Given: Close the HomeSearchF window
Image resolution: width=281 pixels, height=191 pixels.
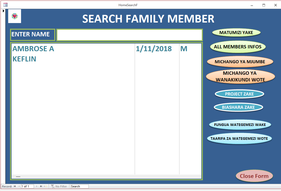Looking at the screenshot, I should (x=276, y=5).
